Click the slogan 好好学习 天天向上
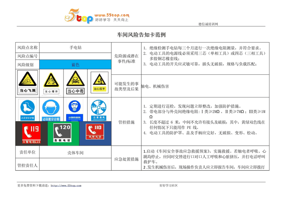The image size is (285, 201). tap(112, 20)
